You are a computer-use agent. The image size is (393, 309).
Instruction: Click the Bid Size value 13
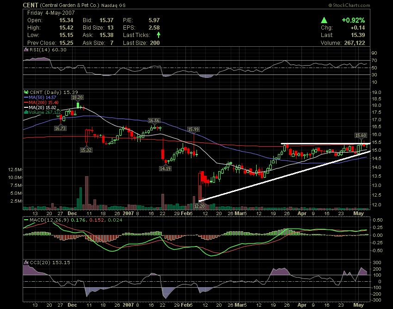click(111, 28)
